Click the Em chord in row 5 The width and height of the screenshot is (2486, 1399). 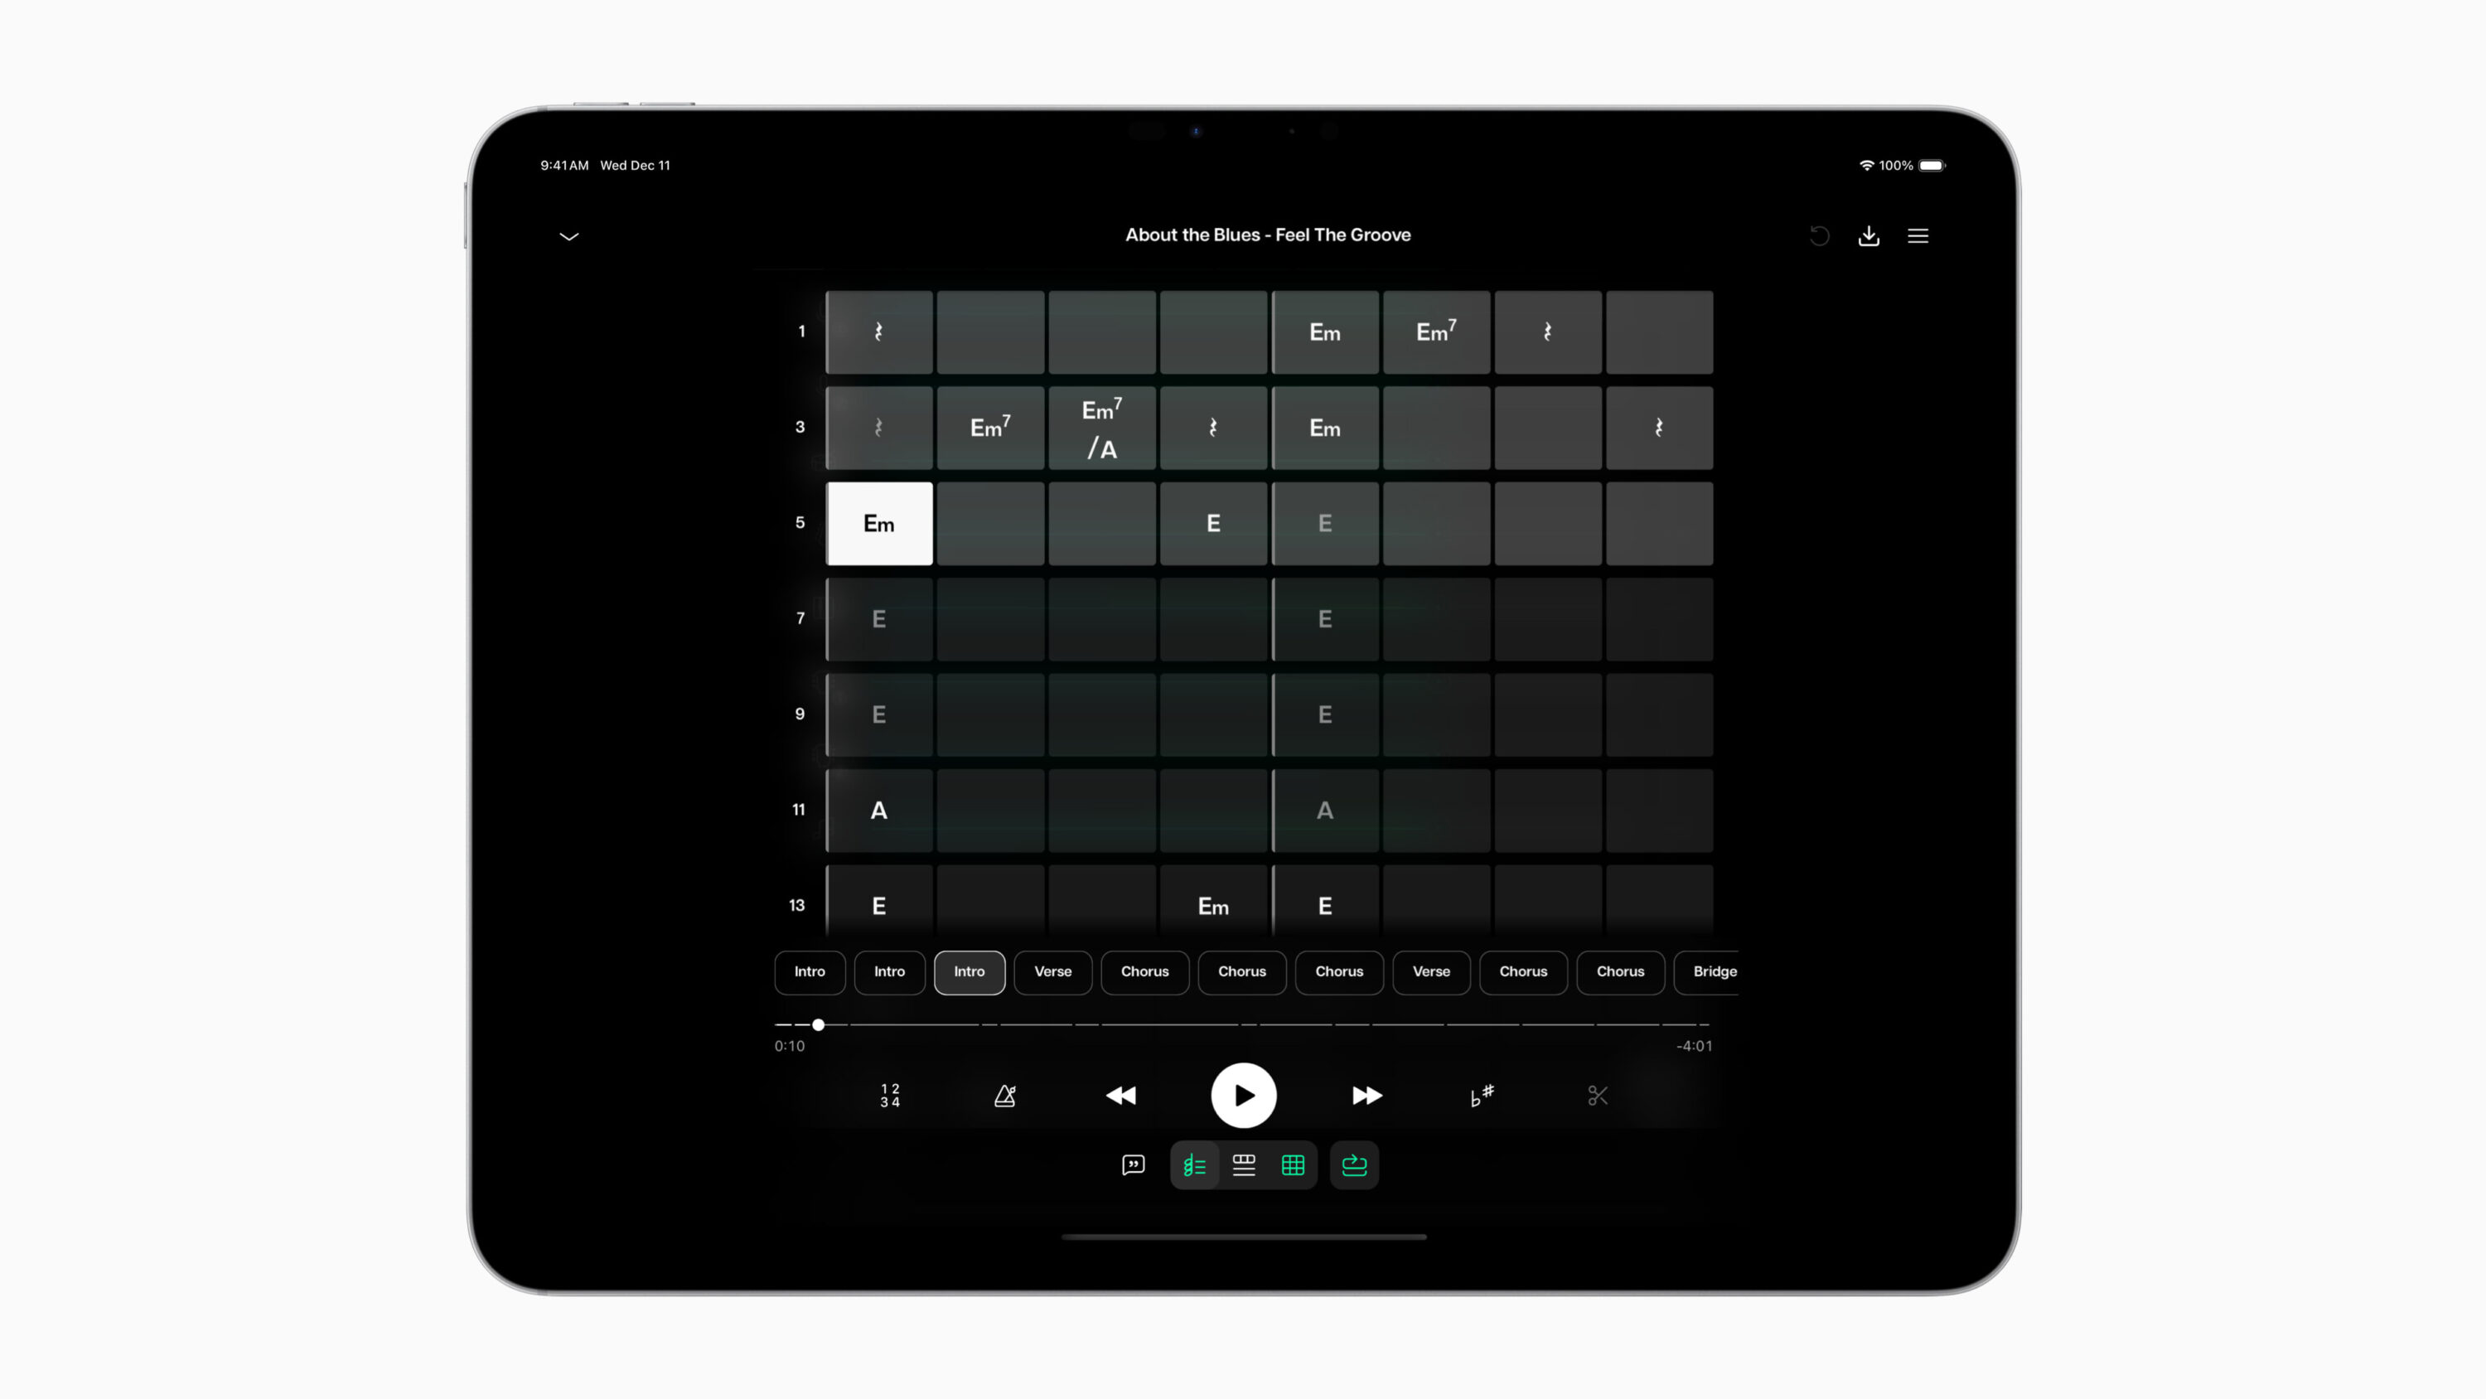pyautogui.click(x=878, y=523)
